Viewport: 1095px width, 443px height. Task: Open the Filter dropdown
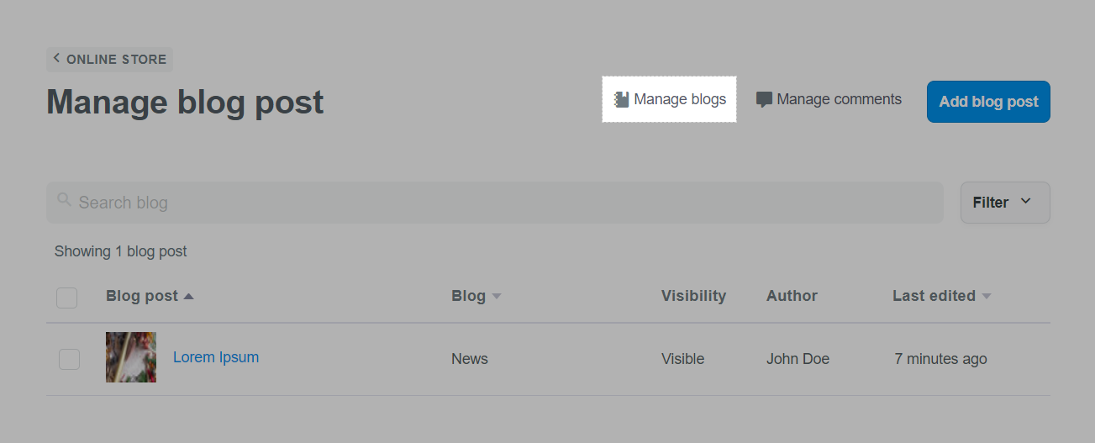click(1004, 203)
